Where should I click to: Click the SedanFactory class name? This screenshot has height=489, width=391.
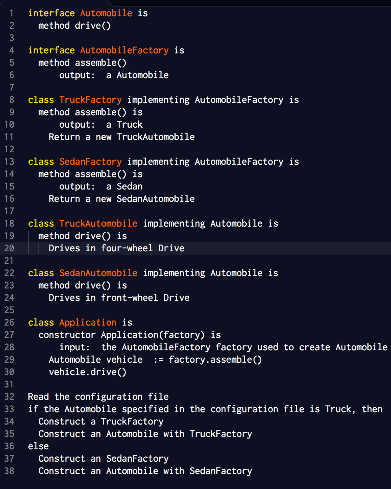point(90,161)
